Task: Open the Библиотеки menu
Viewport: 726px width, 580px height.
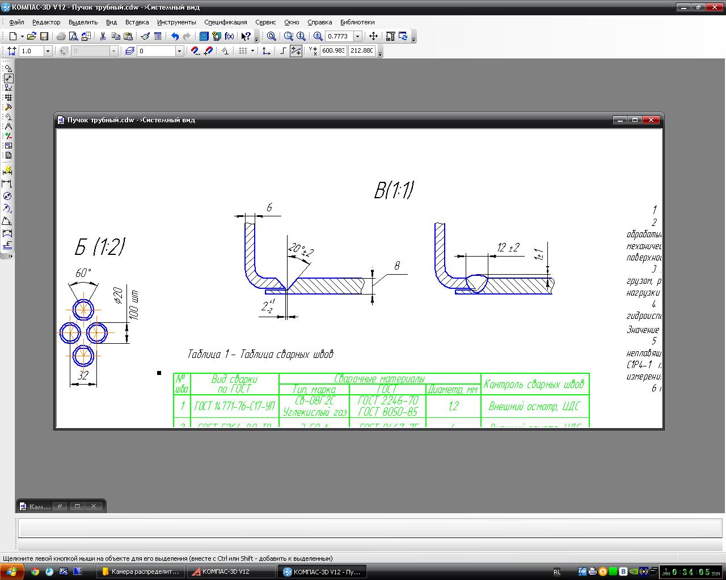Action: tap(357, 22)
